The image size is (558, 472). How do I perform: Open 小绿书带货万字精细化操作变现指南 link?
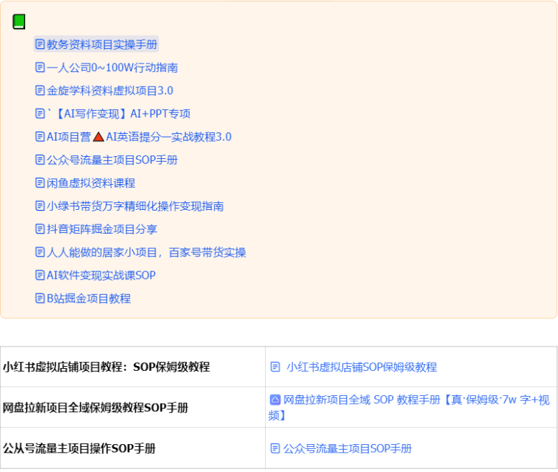pos(135,206)
